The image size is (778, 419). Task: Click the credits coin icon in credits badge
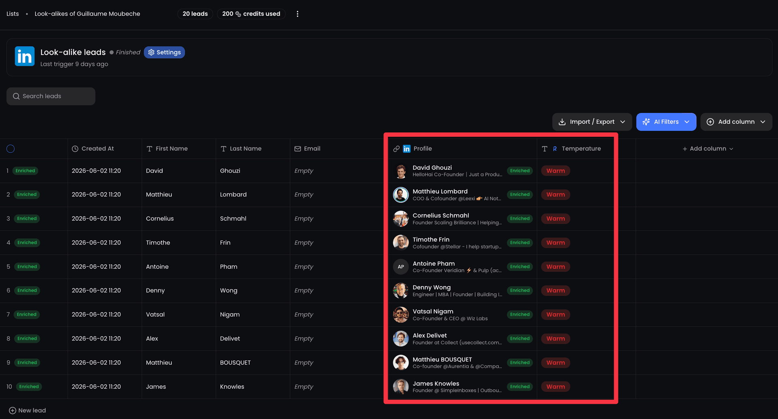pyautogui.click(x=238, y=14)
